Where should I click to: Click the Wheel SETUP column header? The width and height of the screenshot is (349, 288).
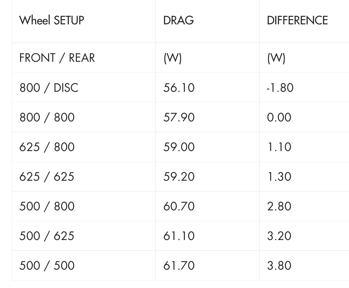point(52,20)
